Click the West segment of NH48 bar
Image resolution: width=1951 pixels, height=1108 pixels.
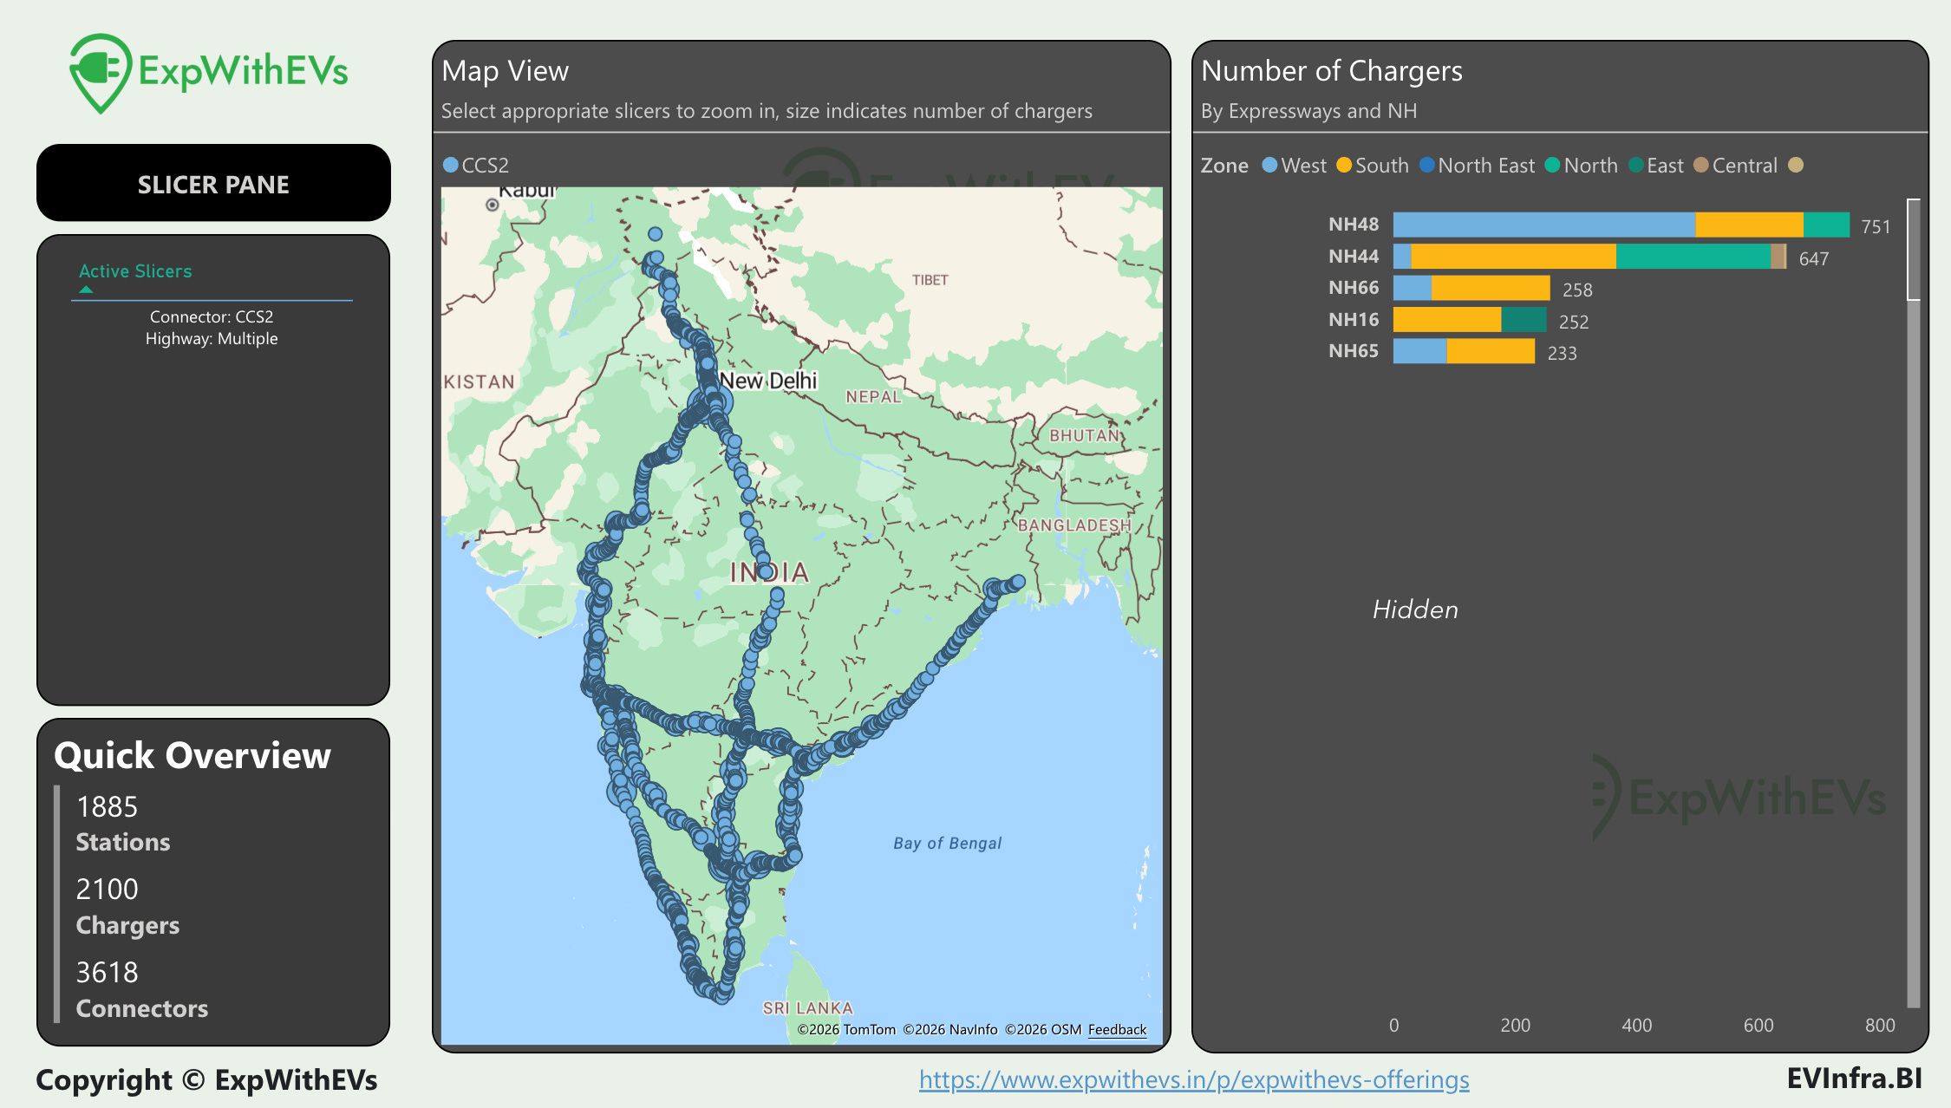[x=1543, y=225]
